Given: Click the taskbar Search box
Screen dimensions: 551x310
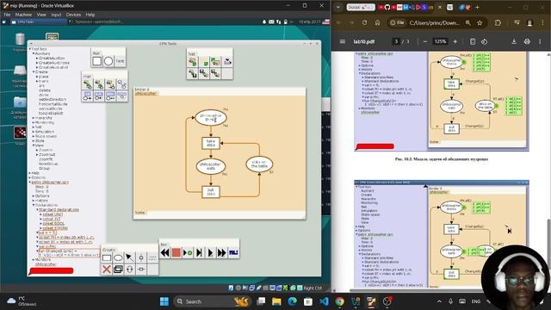Looking at the screenshot, I should 213,301.
